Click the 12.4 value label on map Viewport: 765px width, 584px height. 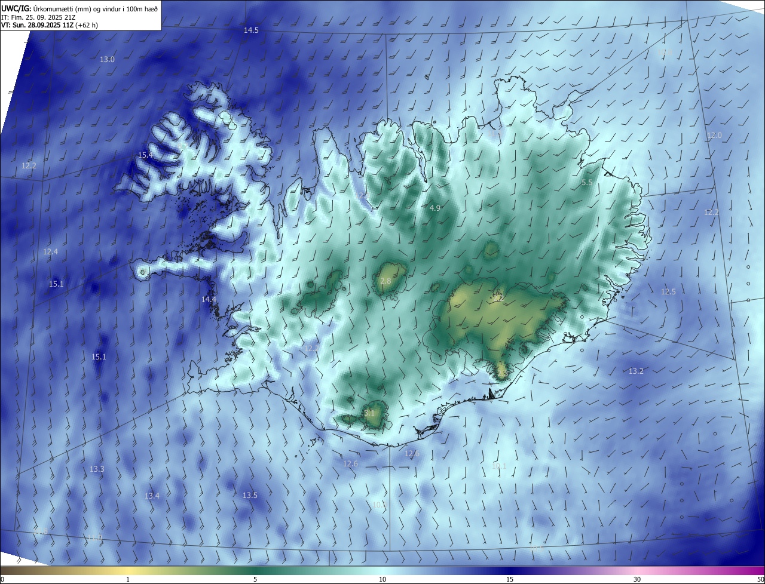click(50, 252)
